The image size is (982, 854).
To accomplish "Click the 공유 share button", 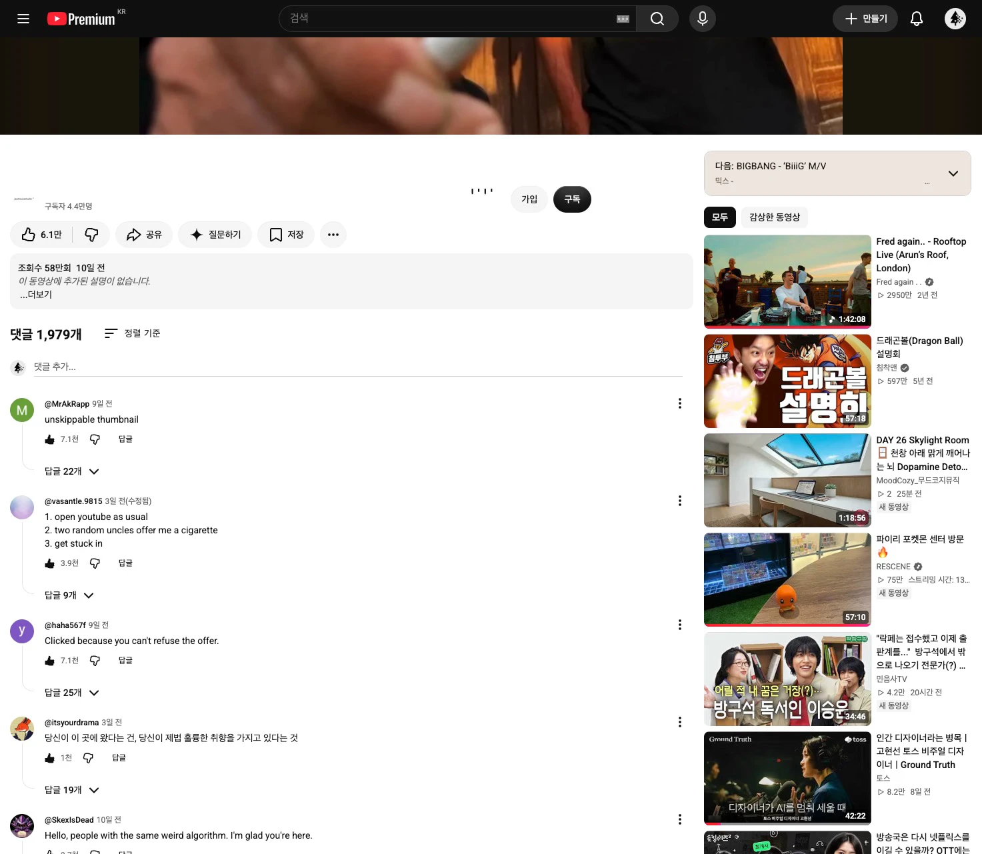I will pyautogui.click(x=144, y=235).
